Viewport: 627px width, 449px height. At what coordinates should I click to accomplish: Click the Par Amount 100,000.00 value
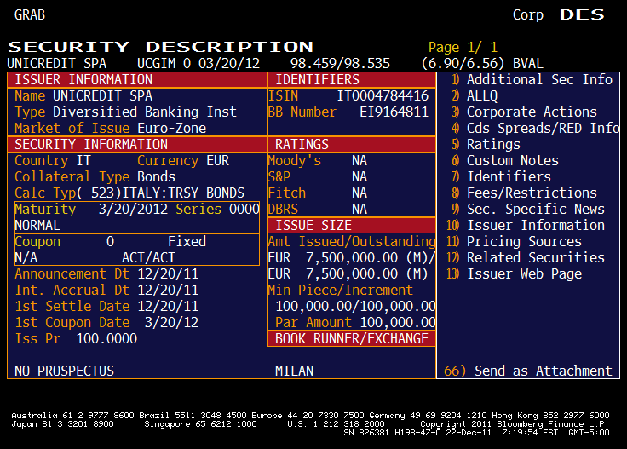click(x=398, y=323)
